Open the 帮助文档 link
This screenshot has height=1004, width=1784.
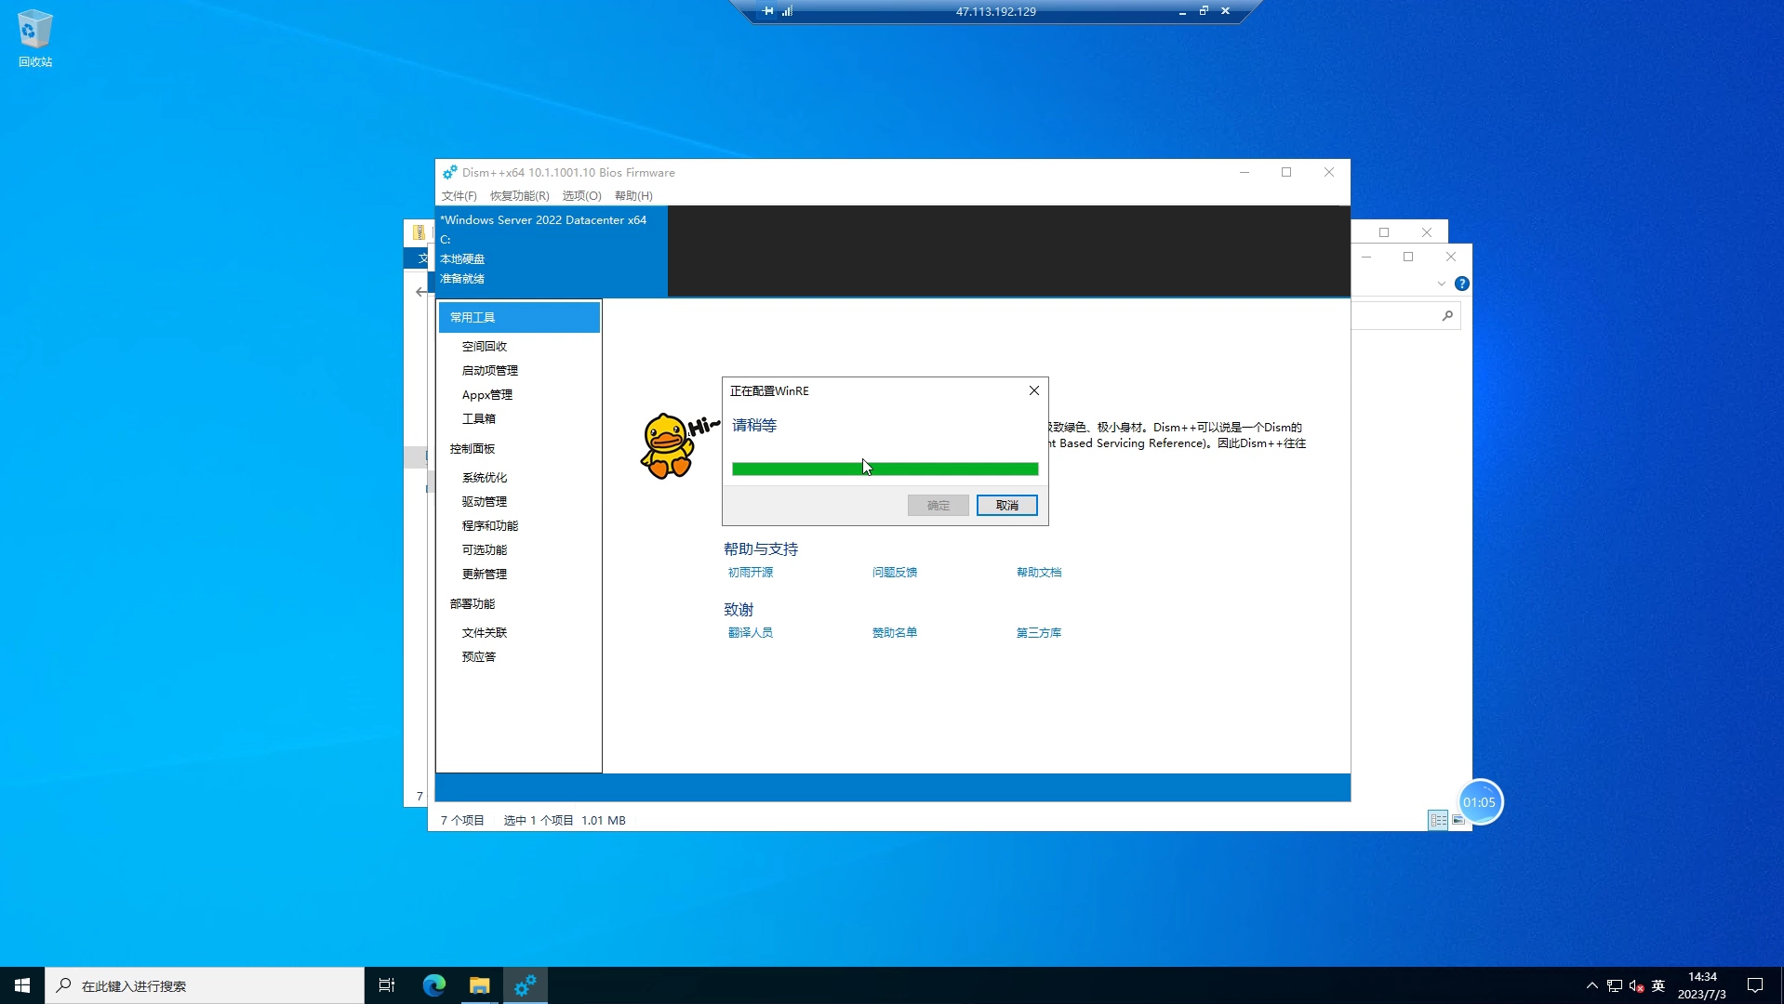(1039, 573)
